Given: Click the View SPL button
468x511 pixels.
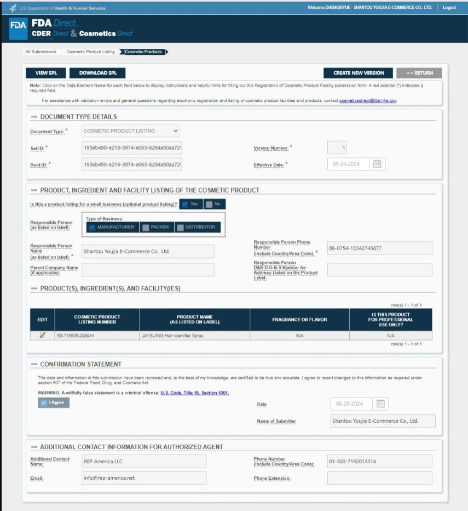Looking at the screenshot, I should (x=45, y=73).
